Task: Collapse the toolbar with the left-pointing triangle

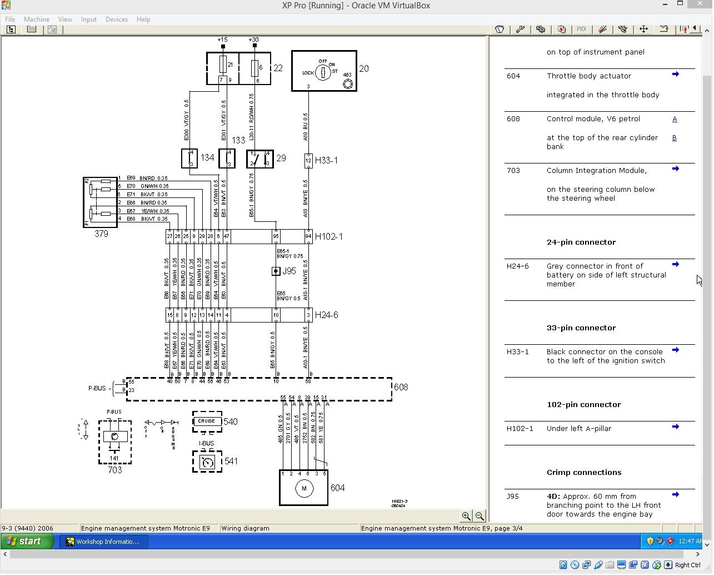Action: [x=695, y=29]
